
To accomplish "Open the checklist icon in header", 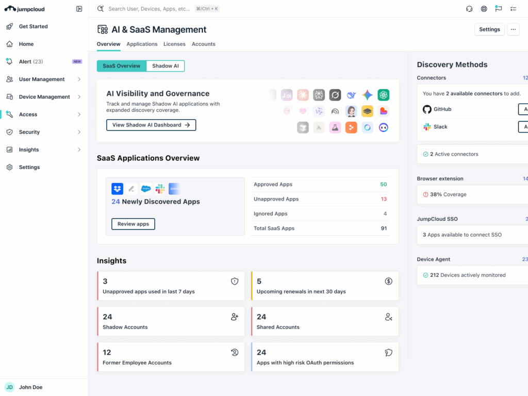I will coord(513,9).
